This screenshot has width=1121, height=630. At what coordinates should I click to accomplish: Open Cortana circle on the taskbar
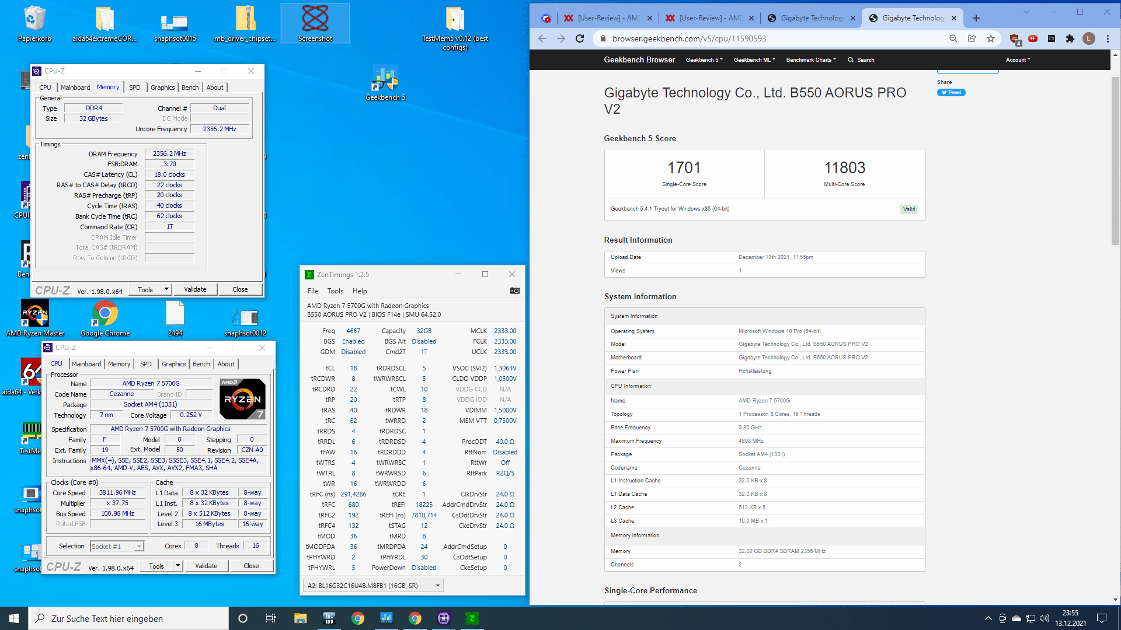[243, 618]
